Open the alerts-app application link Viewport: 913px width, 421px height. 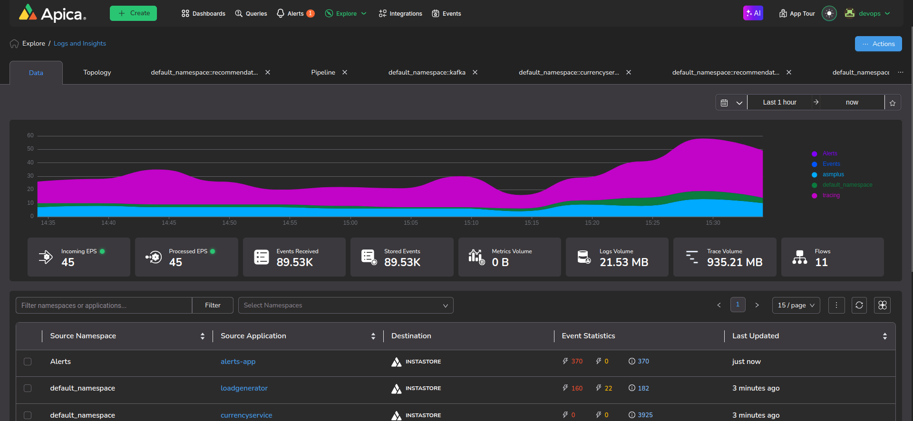click(238, 362)
